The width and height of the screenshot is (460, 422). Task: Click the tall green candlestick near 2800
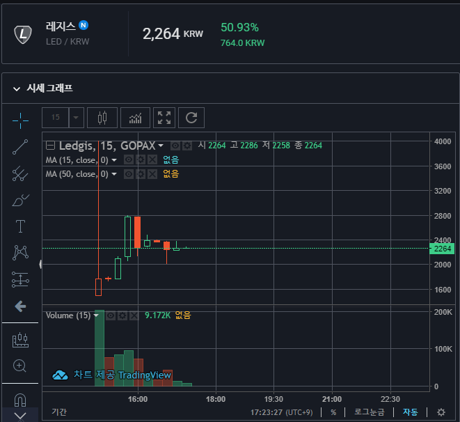click(127, 237)
